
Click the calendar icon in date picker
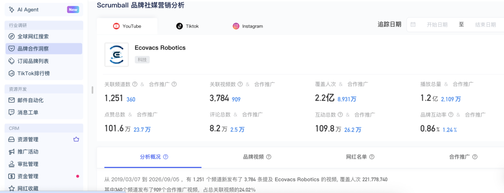(x=413, y=25)
